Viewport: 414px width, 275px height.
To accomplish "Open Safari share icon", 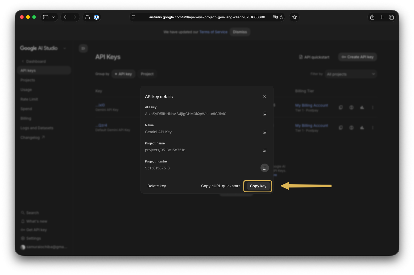I will [x=372, y=17].
